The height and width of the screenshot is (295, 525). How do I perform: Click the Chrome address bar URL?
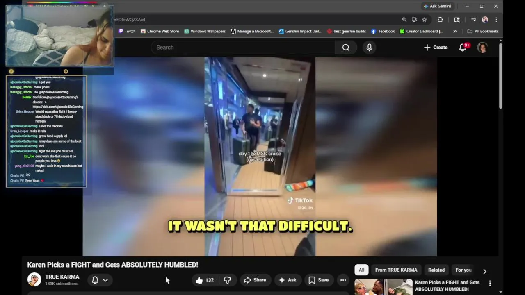[130, 20]
